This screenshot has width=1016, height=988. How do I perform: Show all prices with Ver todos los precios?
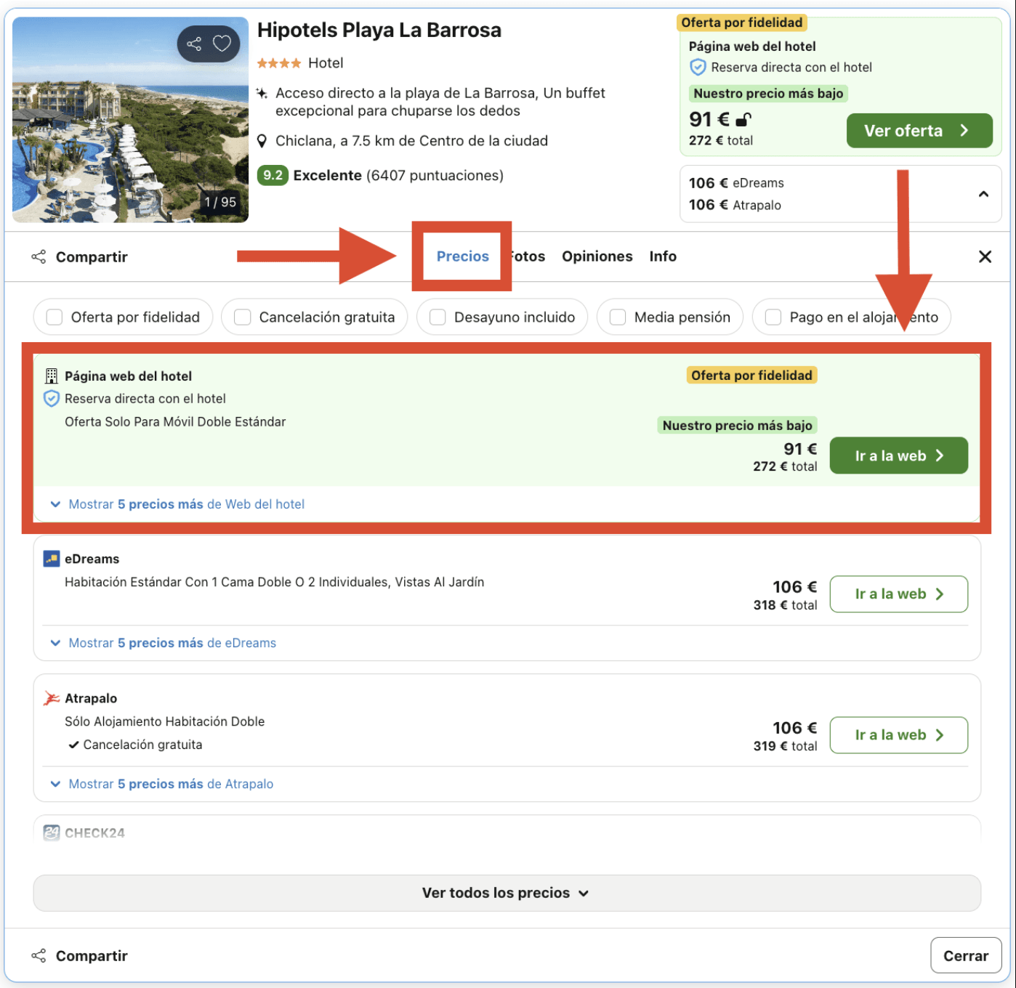pyautogui.click(x=507, y=893)
